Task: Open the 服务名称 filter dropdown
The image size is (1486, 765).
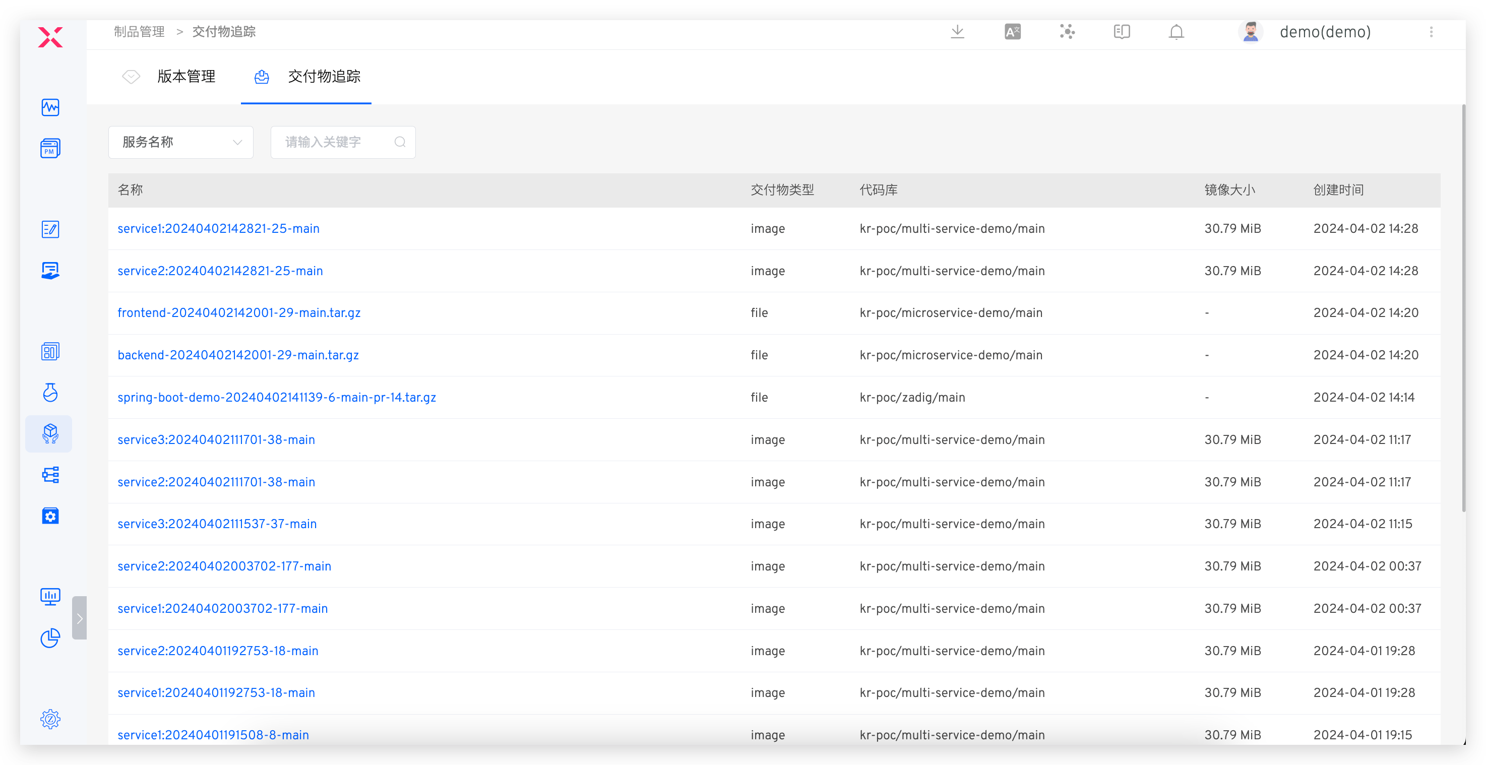Action: click(180, 142)
